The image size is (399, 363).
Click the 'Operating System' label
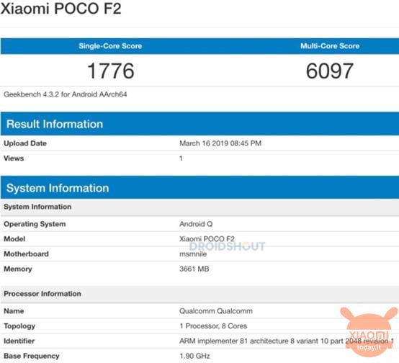point(35,224)
